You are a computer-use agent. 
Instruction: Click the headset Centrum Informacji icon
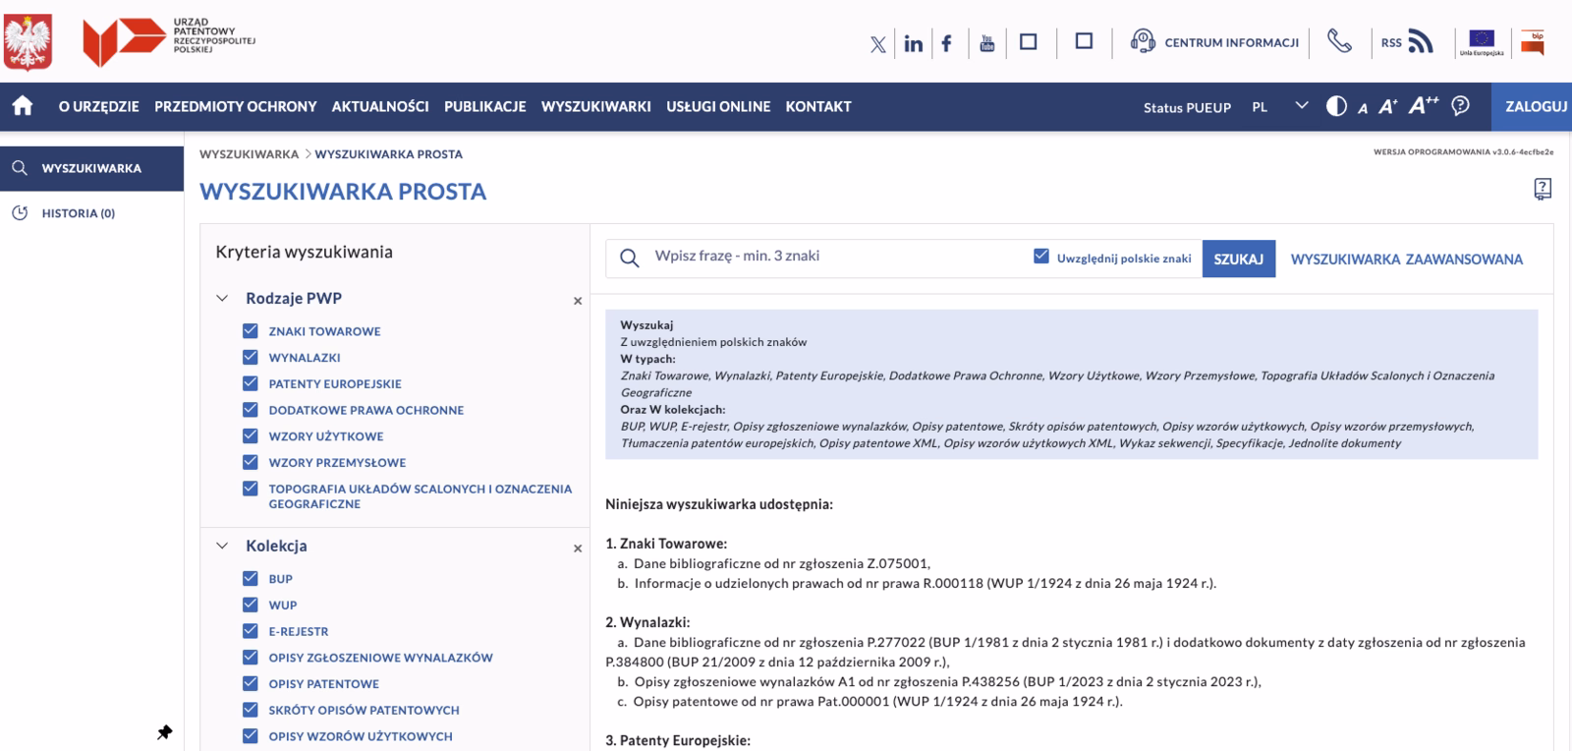[x=1143, y=41]
